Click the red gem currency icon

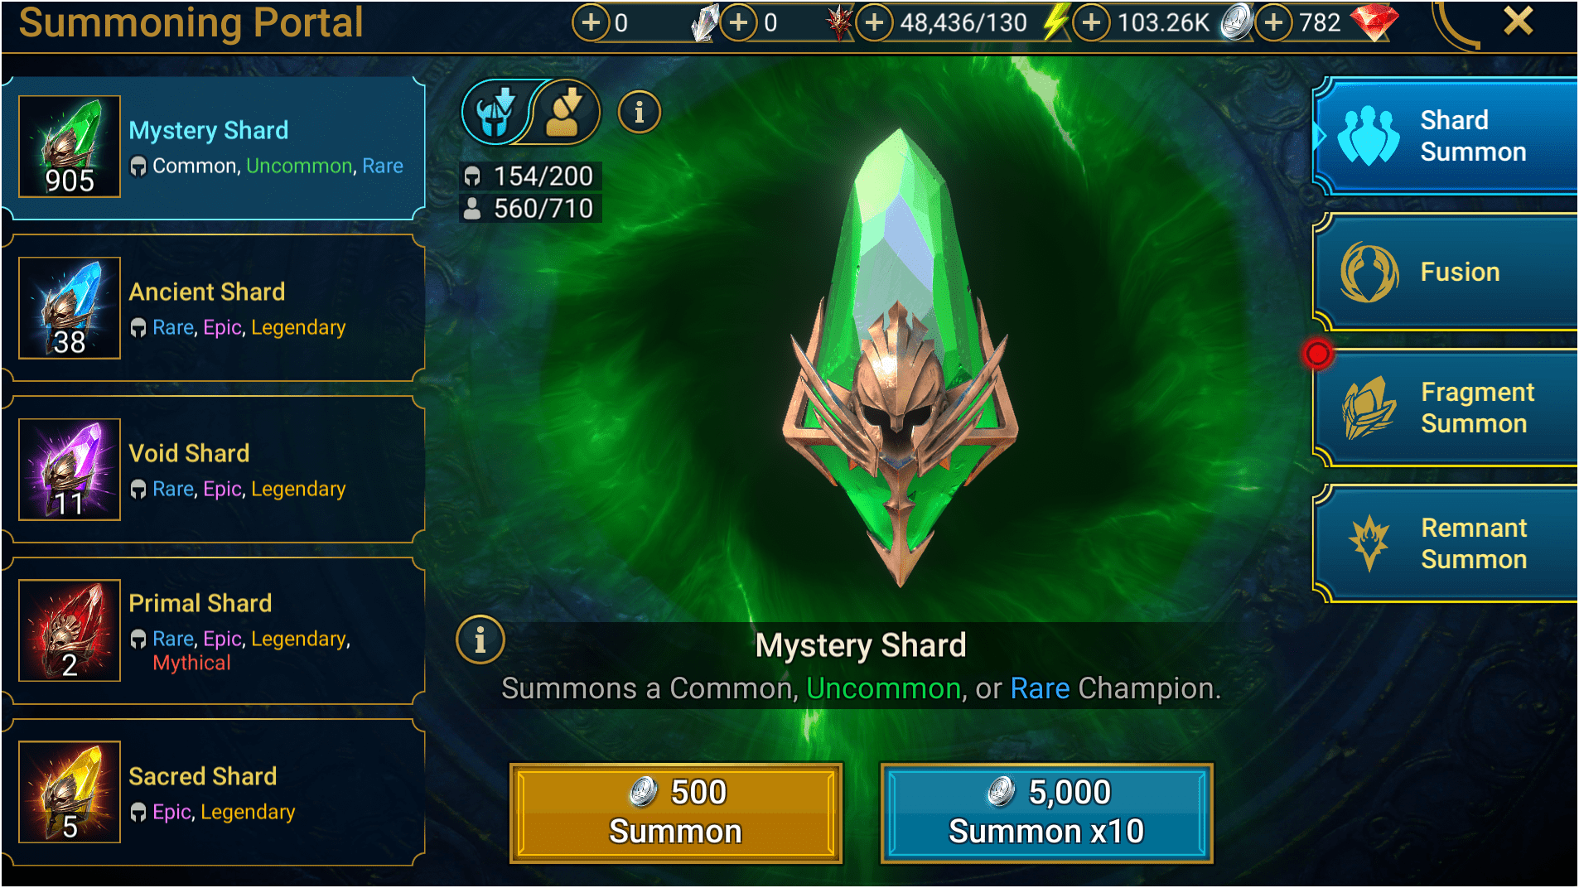1374,22
